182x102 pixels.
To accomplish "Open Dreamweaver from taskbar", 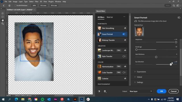I will point(55,99).
